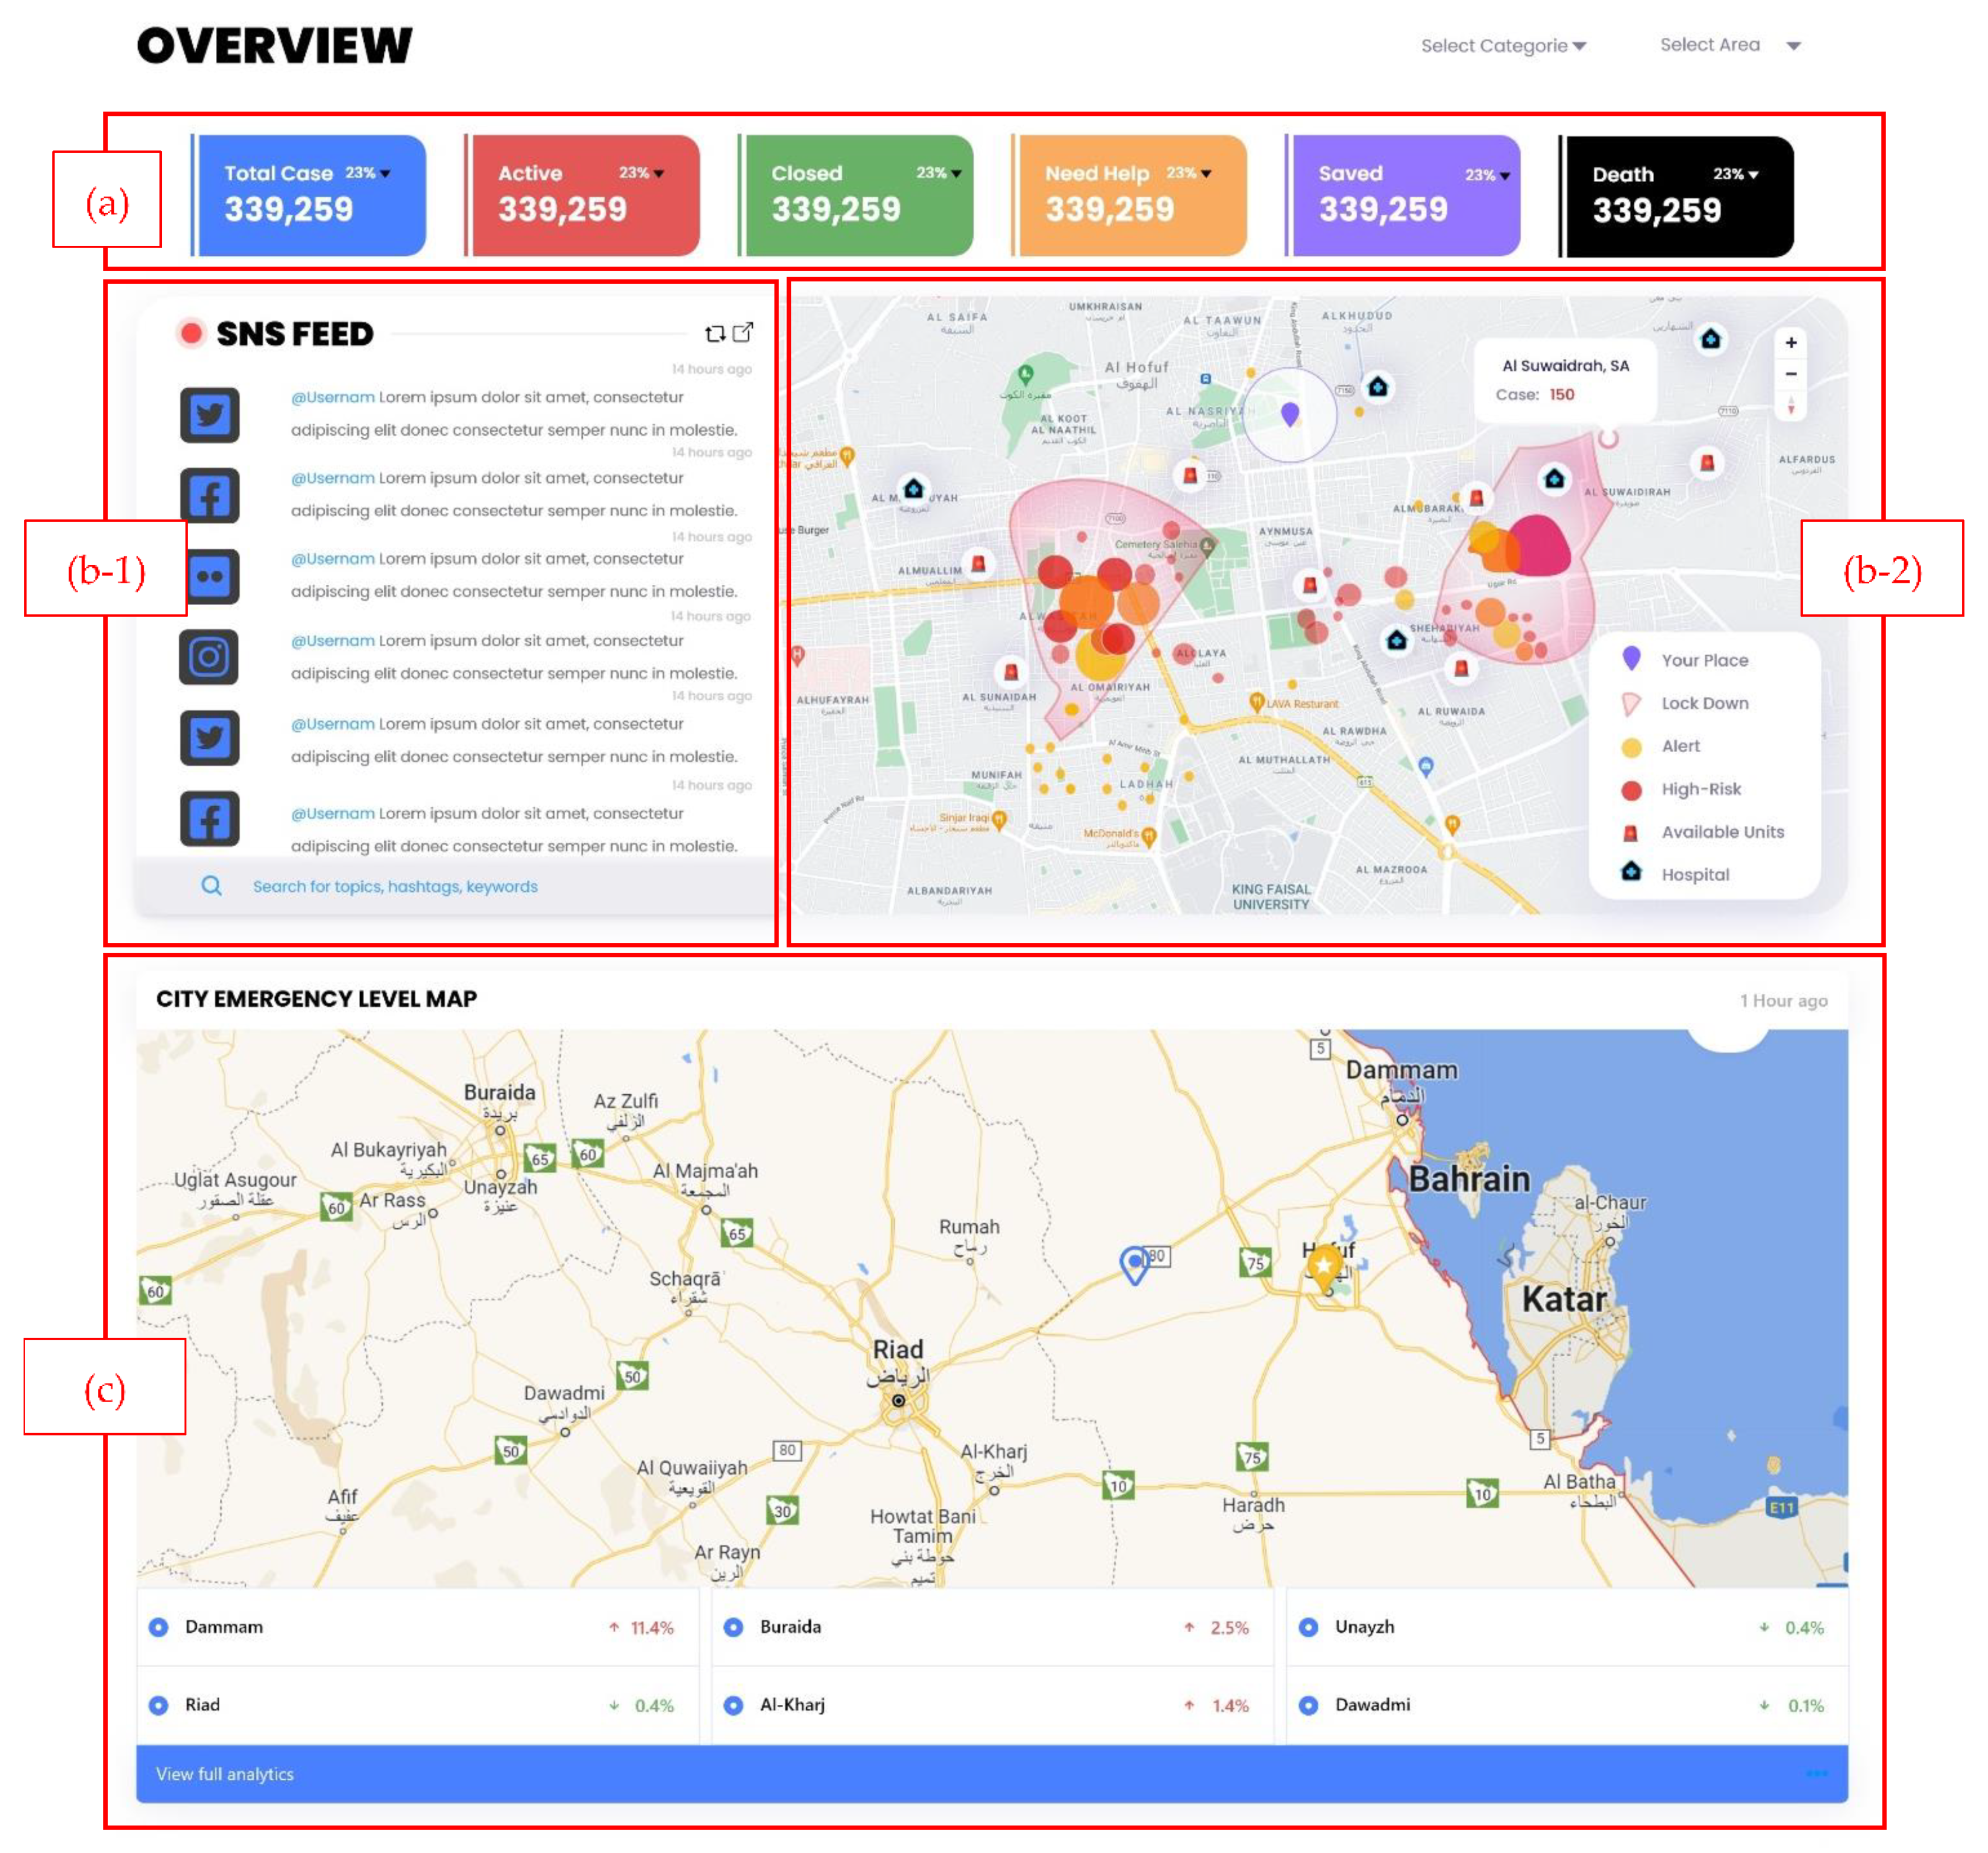Click View full analytics link

[225, 1774]
